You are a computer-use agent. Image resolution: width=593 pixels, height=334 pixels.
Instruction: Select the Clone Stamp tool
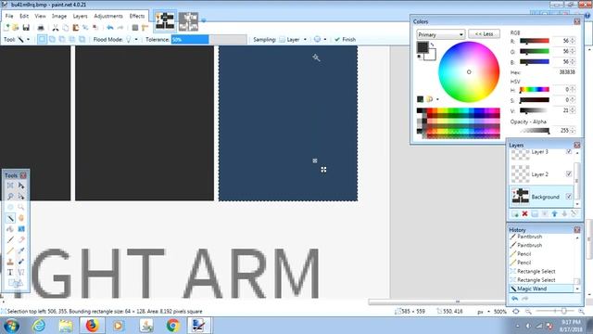coord(10,262)
